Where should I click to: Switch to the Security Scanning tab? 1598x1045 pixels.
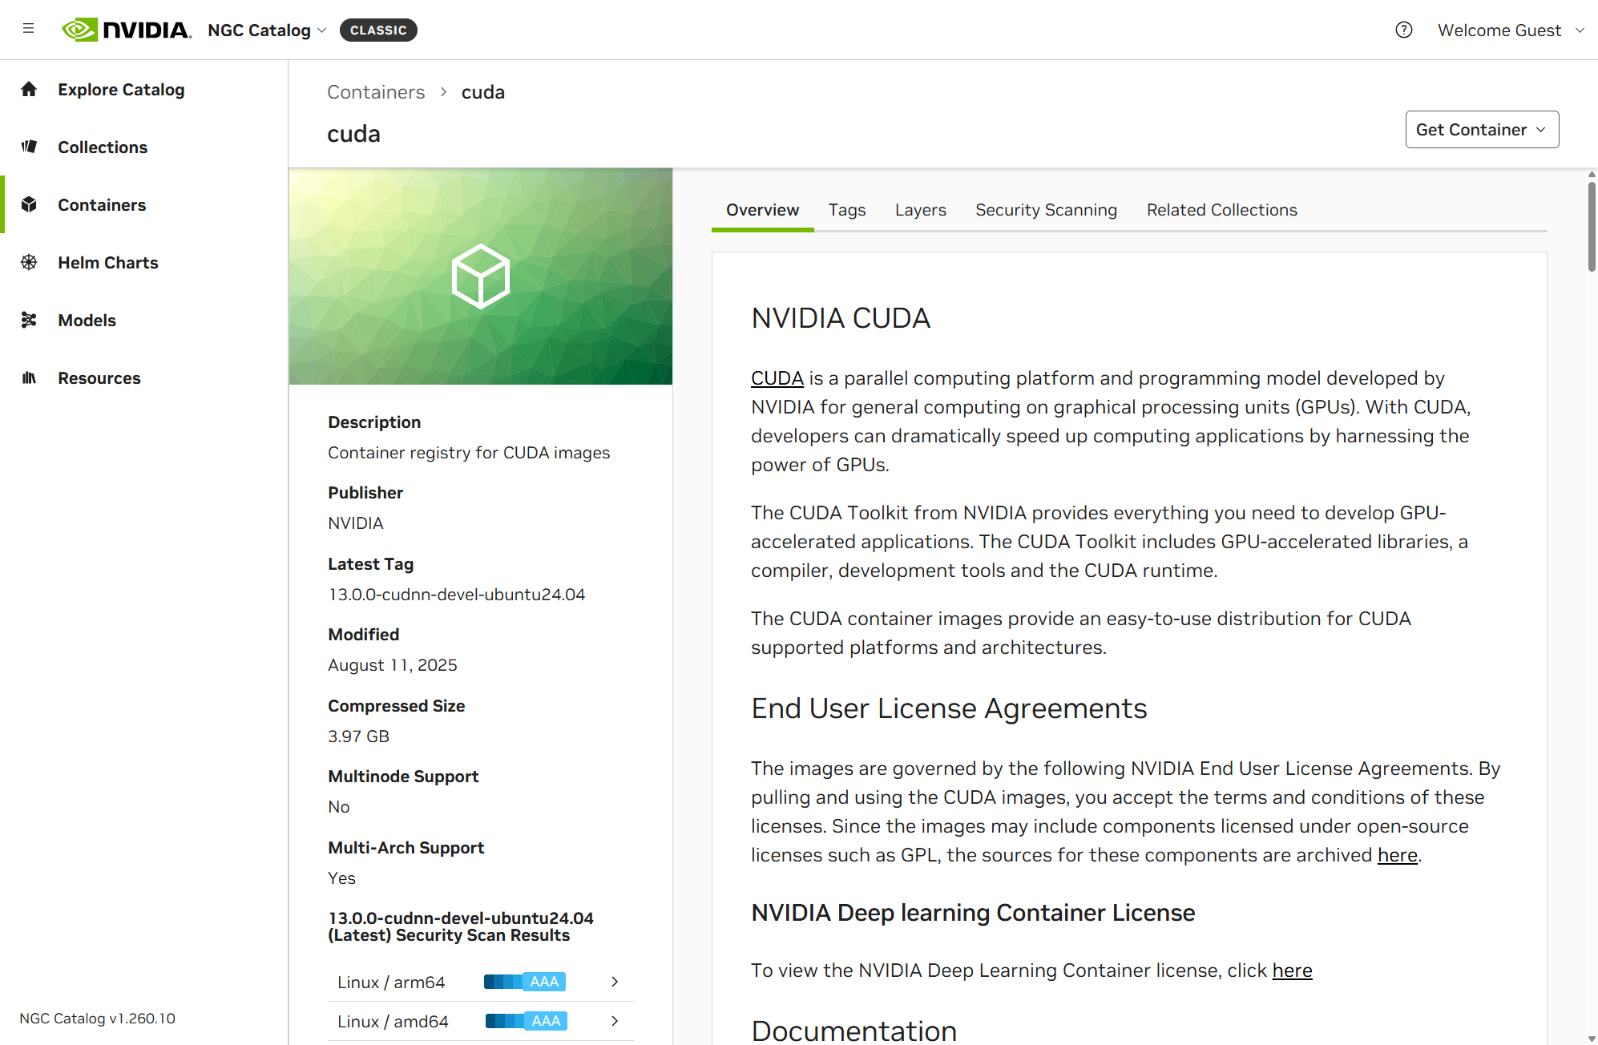[x=1045, y=210]
